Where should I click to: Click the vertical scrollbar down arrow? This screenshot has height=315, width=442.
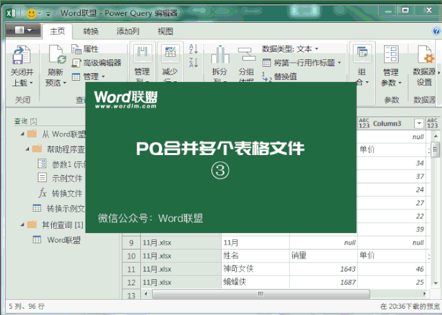(436, 283)
